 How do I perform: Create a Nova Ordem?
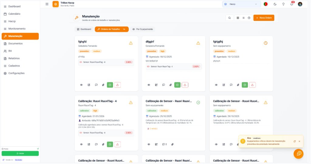(264, 18)
